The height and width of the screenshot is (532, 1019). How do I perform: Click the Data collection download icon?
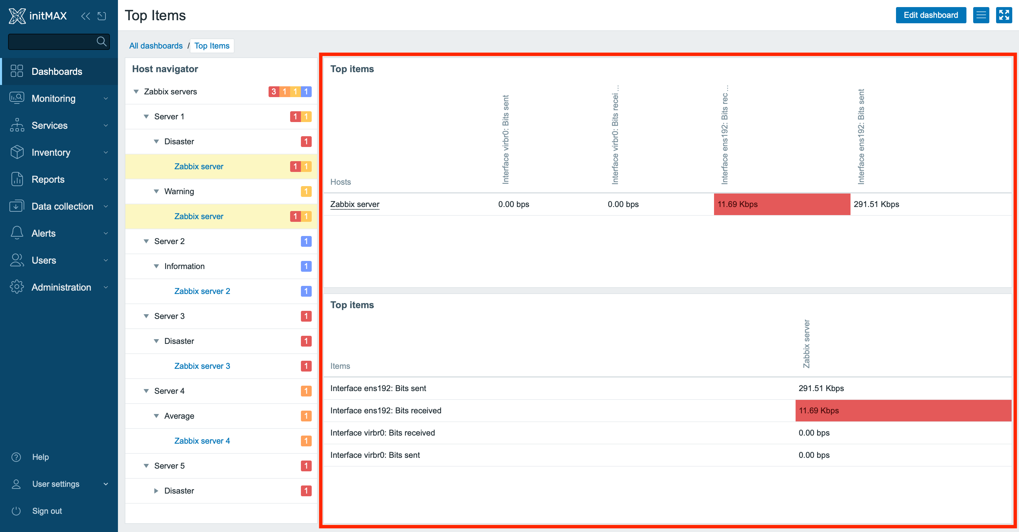click(17, 206)
